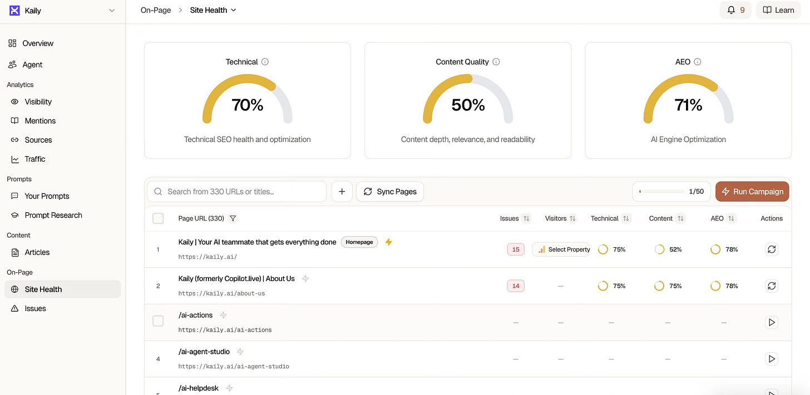The height and width of the screenshot is (395, 810).
Task: Click the /ai-agent-studio page title
Action: (204, 352)
